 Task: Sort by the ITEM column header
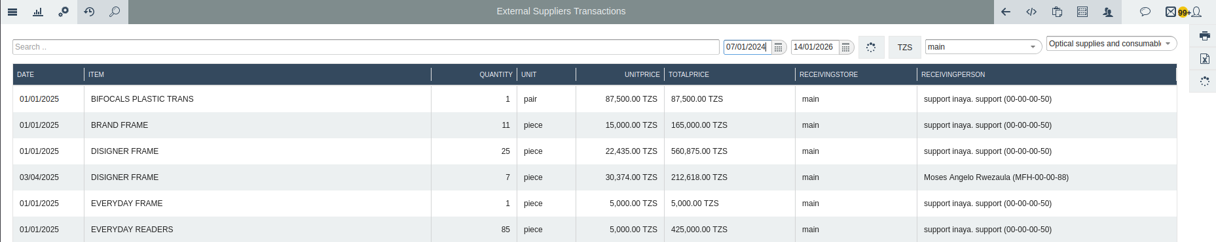[257, 74]
